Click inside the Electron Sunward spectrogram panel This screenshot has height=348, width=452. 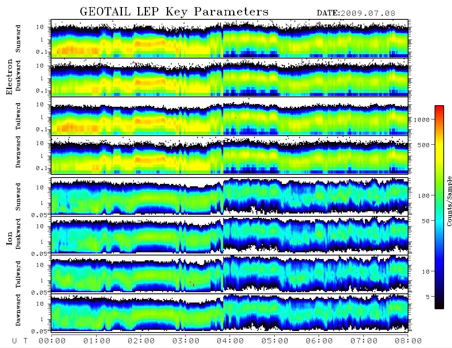[x=230, y=38]
